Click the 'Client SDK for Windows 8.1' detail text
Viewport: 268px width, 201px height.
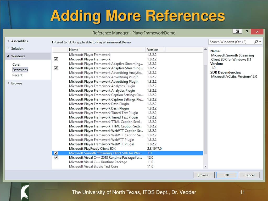click(231, 59)
